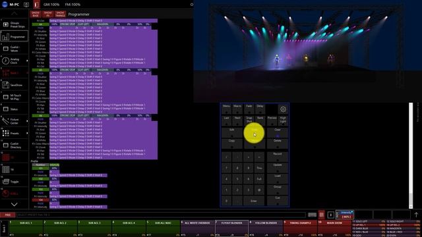Expand Analog Clock submenu arrow
This screenshot has width=422, height=237.
[x=27, y=61]
